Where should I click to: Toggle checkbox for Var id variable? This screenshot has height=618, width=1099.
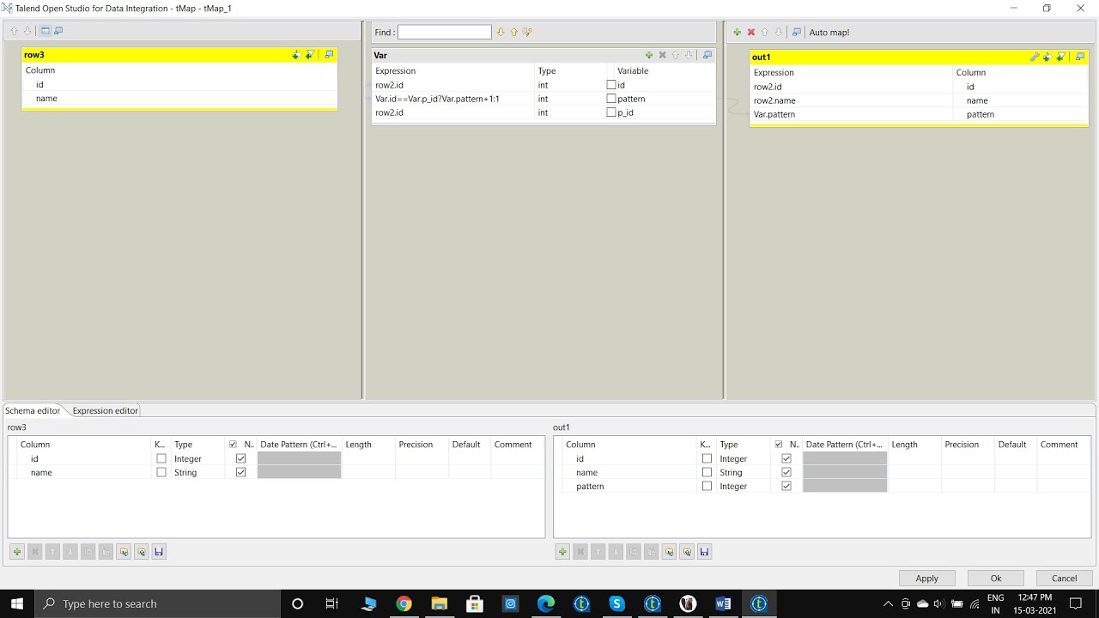(x=611, y=85)
